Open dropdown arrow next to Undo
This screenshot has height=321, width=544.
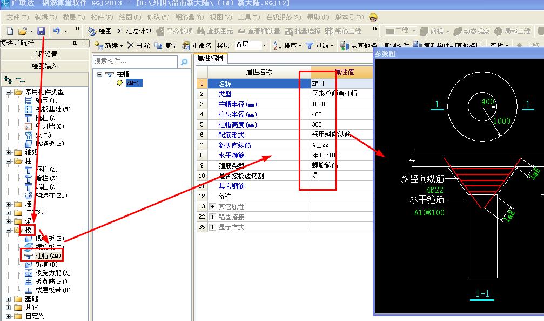pyautogui.click(x=65, y=31)
